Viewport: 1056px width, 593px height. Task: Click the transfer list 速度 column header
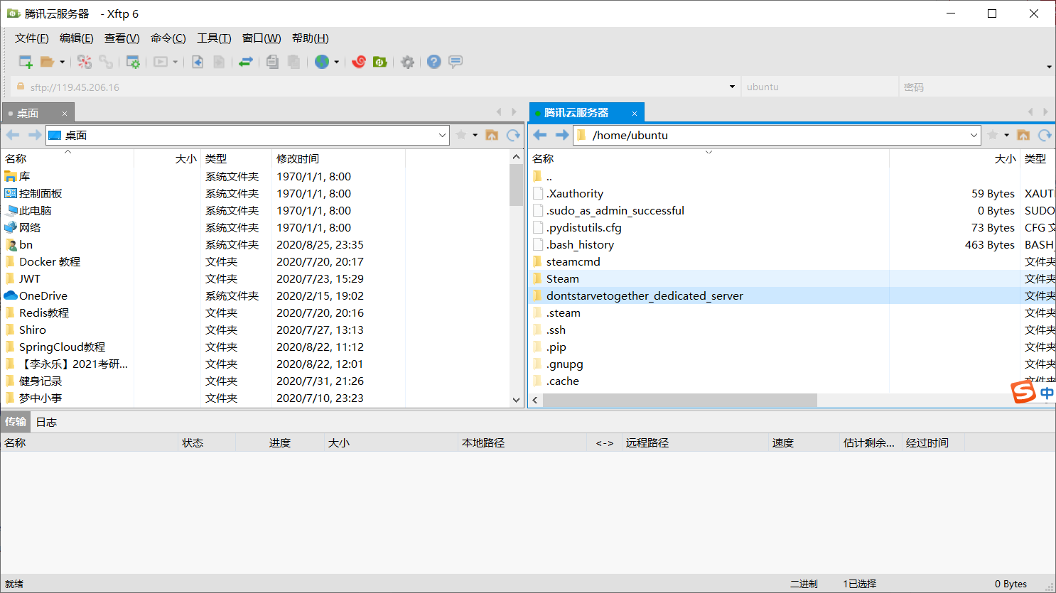point(804,442)
